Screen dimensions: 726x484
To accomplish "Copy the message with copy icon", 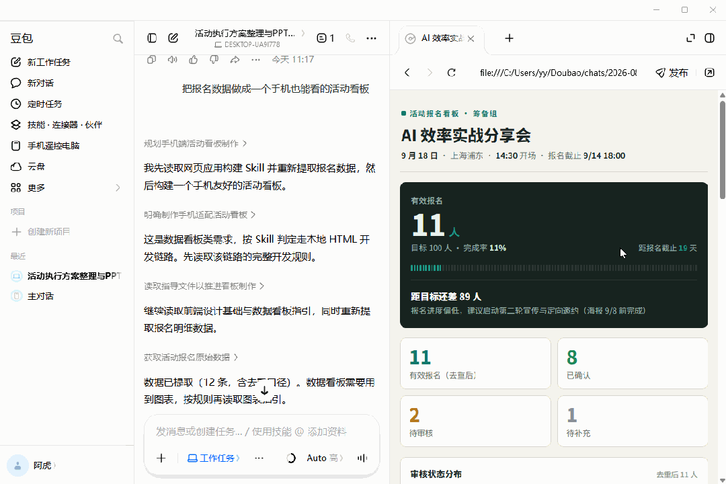I will coord(151,59).
